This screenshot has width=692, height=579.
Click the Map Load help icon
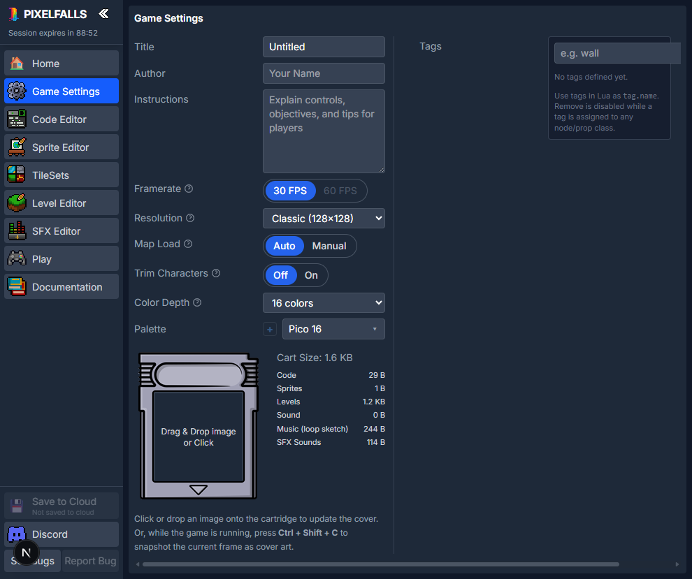tap(188, 244)
